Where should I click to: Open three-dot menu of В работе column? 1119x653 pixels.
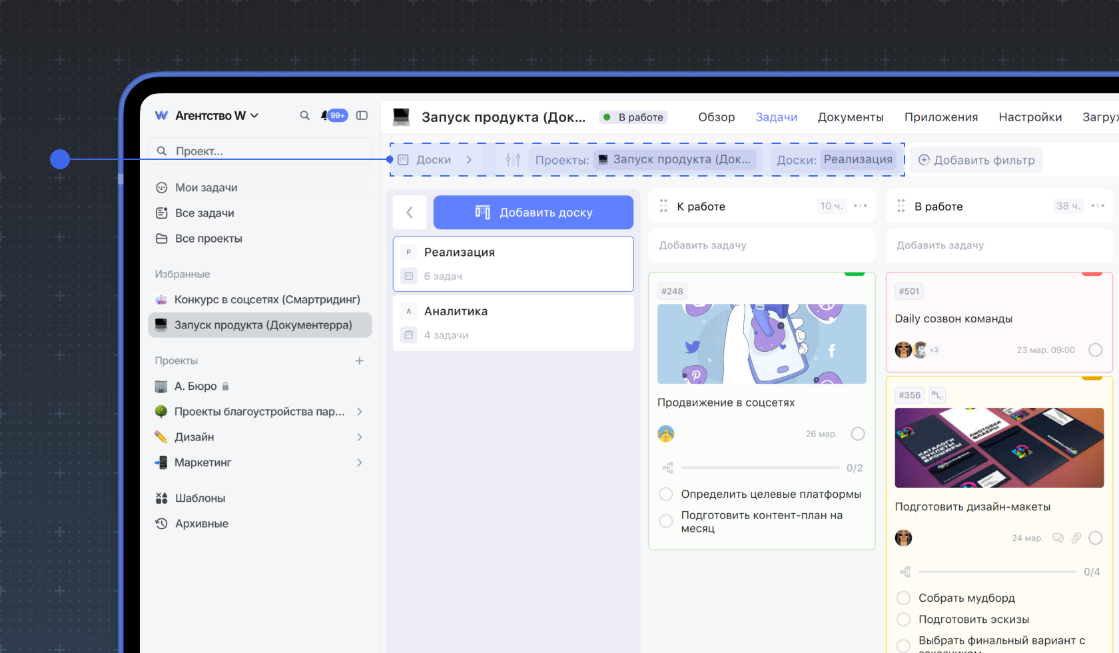(1098, 206)
